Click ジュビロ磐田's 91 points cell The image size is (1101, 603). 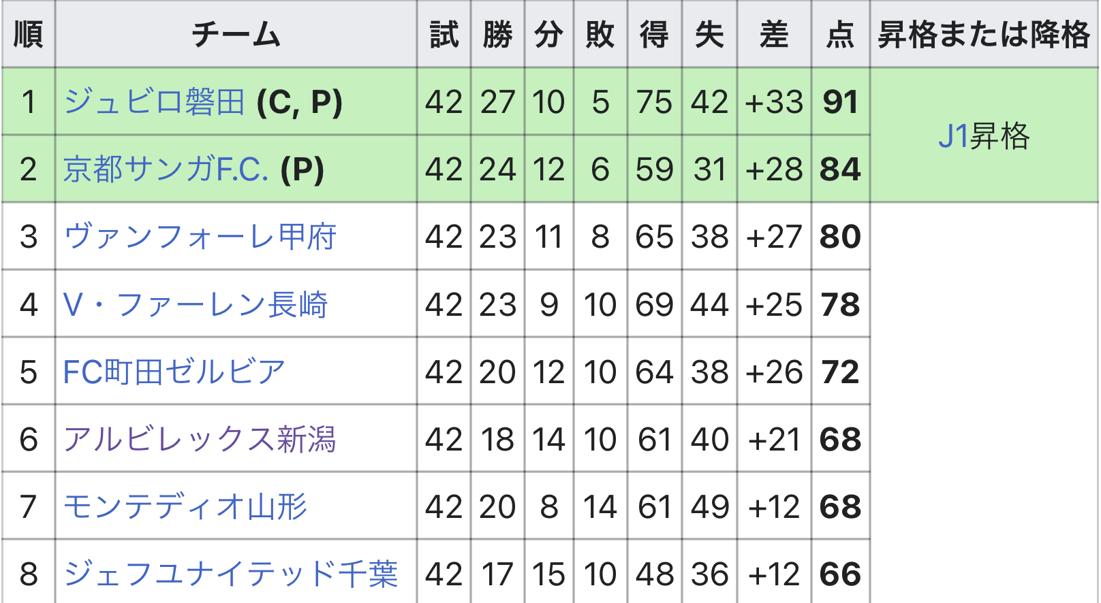coord(840,102)
